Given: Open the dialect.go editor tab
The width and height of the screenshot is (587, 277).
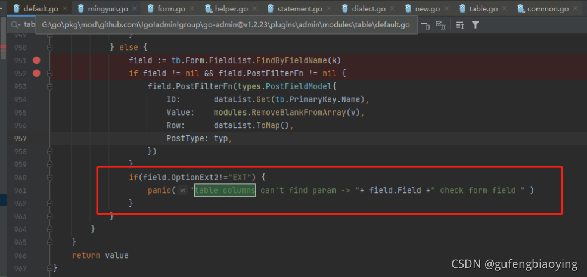Looking at the screenshot, I should [x=369, y=8].
